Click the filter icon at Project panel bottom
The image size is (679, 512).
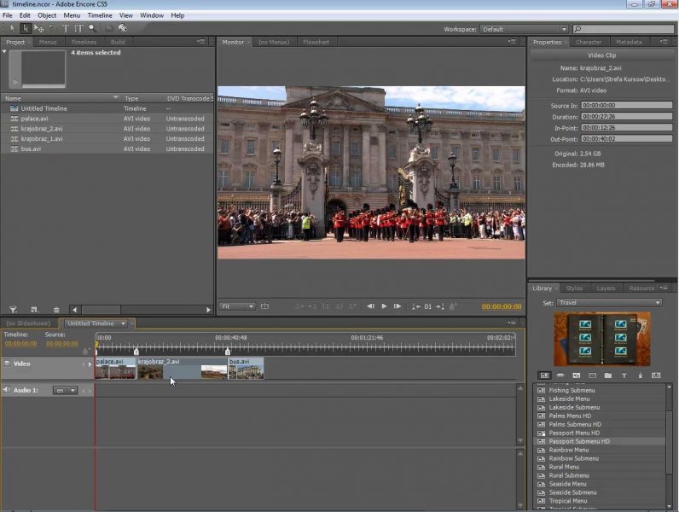(x=13, y=309)
